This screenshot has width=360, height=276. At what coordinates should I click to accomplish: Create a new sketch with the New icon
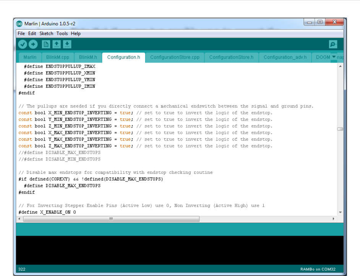(46, 44)
